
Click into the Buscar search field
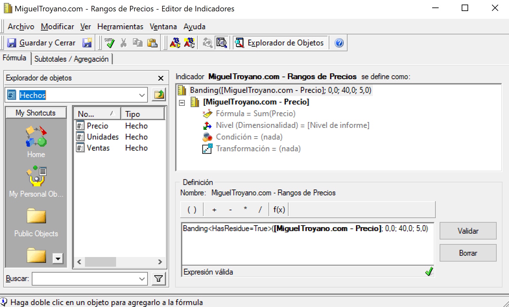tap(84, 279)
